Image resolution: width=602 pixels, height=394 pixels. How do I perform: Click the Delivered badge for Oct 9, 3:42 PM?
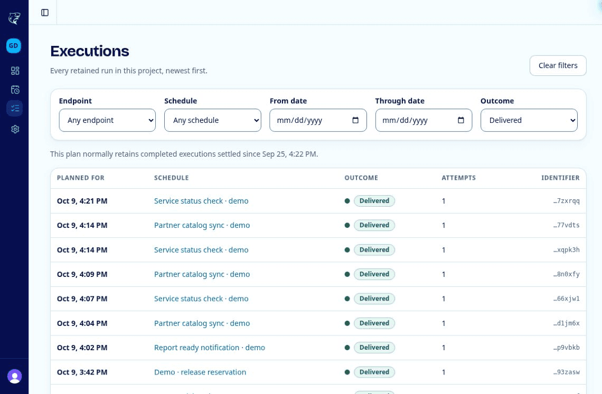pyautogui.click(x=374, y=372)
